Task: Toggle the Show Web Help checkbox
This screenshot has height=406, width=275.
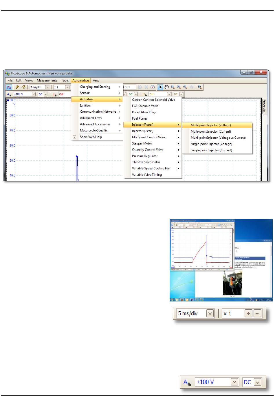Action: [74, 137]
